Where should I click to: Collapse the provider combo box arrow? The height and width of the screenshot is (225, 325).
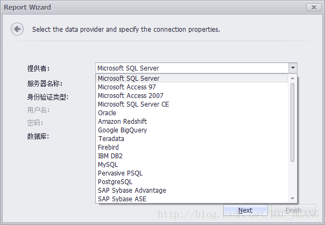[293, 68]
